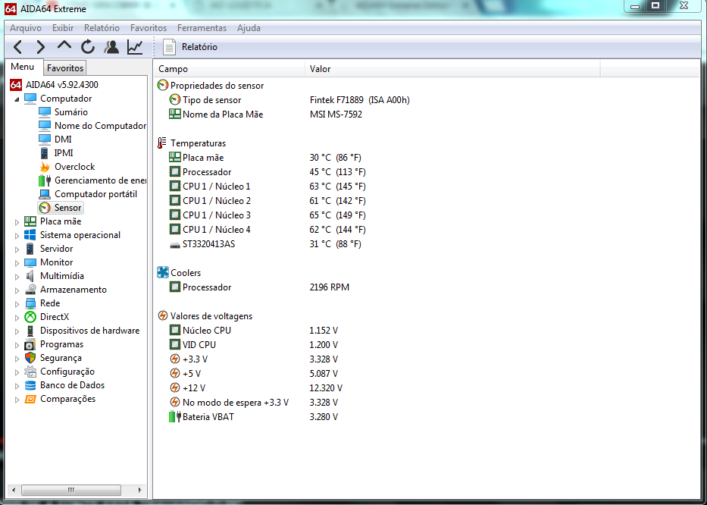Expand the Monitor tree node
This screenshot has width=707, height=505.
[x=17, y=262]
